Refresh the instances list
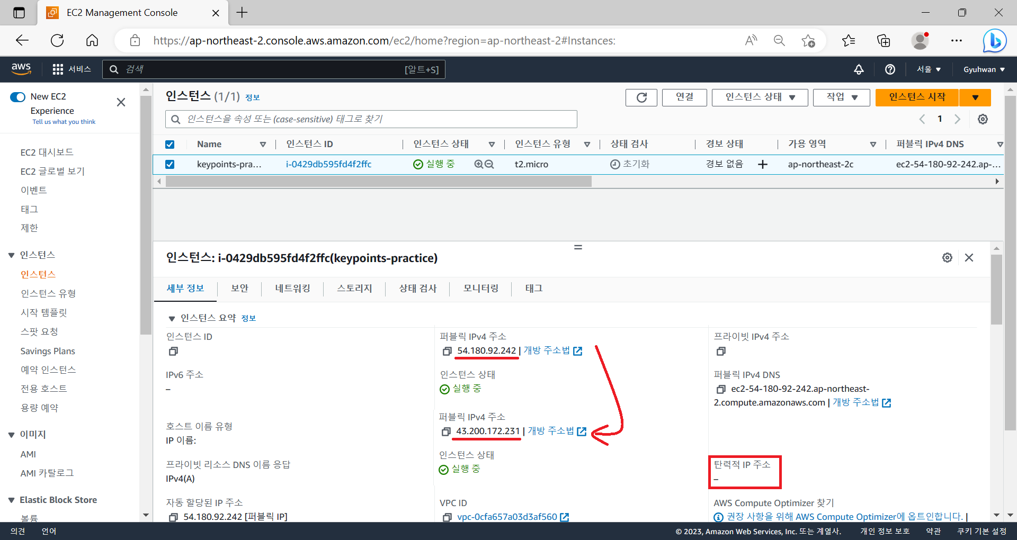The image size is (1017, 540). click(641, 97)
